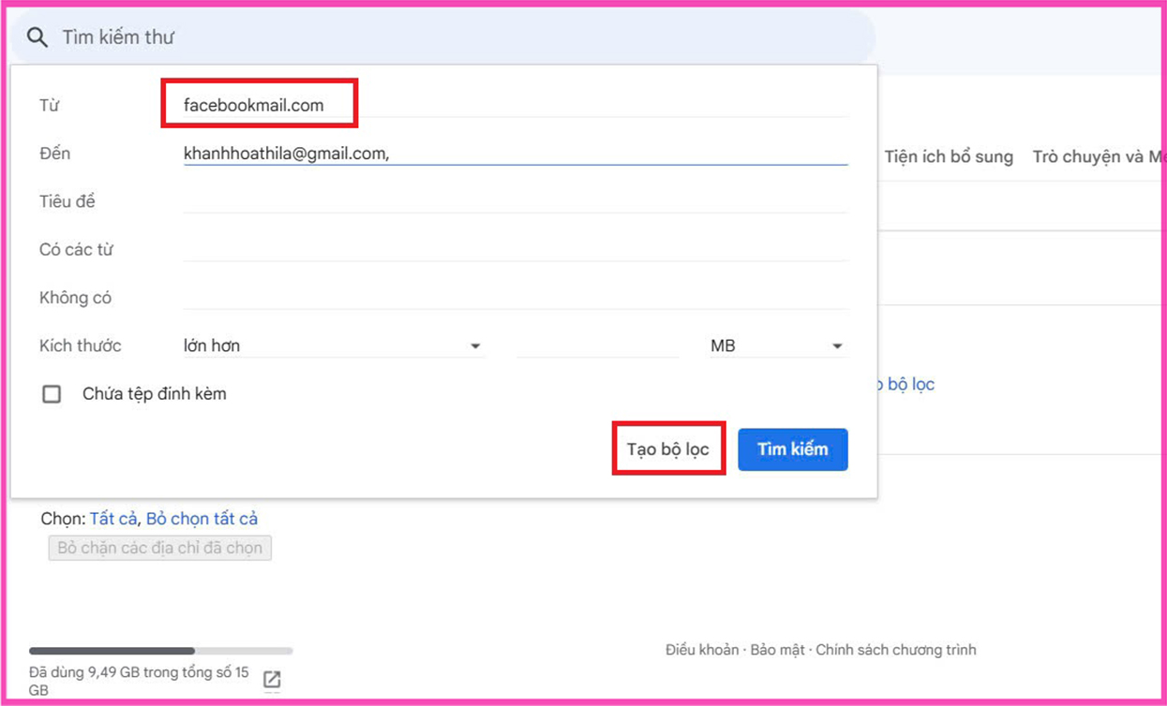Click the Không có input field
Screen dimensions: 1167x706
pyautogui.click(x=516, y=298)
